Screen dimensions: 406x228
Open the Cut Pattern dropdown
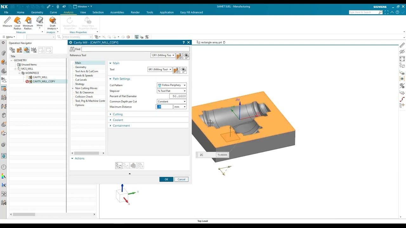[x=172, y=85]
